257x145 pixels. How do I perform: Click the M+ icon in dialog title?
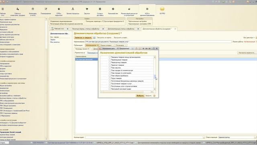pos(147,48)
